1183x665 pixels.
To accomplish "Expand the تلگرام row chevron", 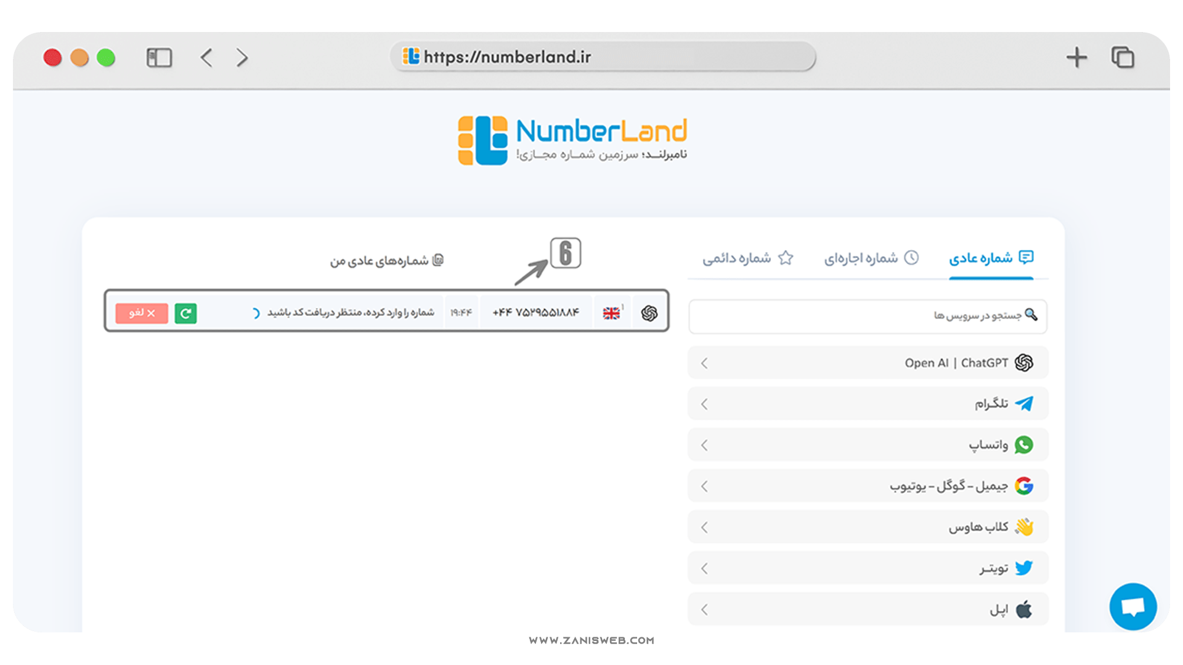I will [x=704, y=405].
